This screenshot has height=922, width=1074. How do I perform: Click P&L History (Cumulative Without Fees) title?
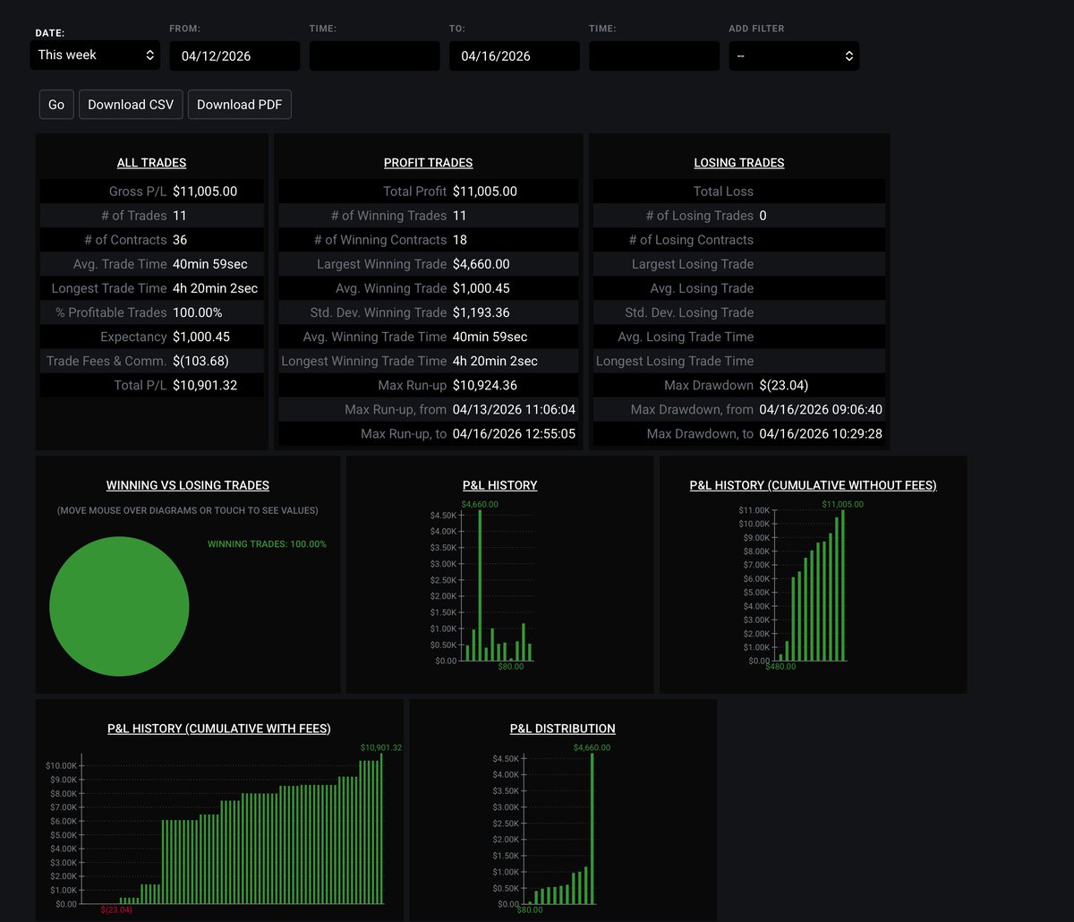(813, 485)
